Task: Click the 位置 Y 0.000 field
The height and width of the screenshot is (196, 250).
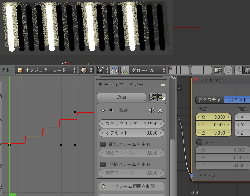Action: click(x=213, y=125)
